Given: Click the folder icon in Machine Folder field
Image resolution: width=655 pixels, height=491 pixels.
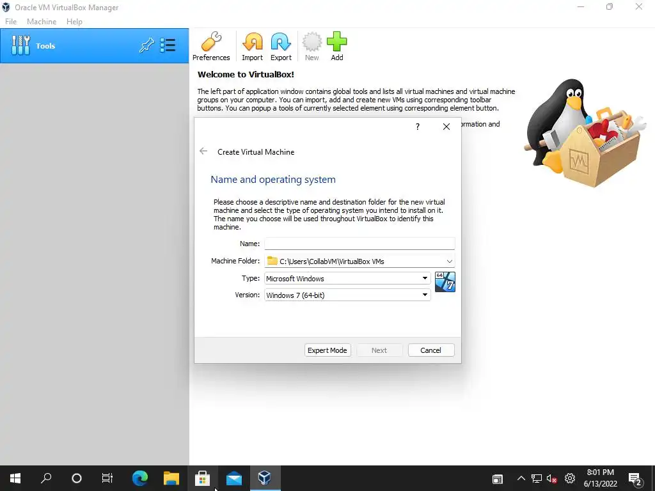Looking at the screenshot, I should click(x=272, y=261).
